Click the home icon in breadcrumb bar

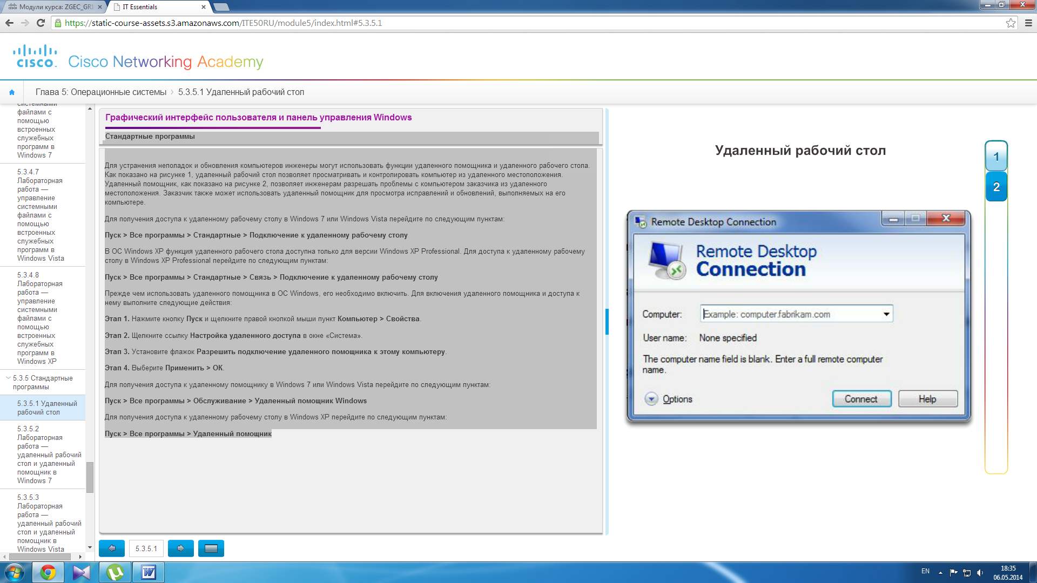pyautogui.click(x=12, y=92)
